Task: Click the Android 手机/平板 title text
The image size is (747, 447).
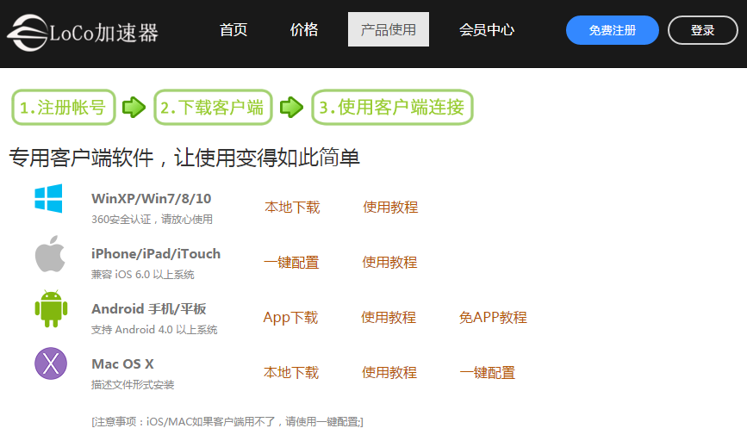Action: point(149,309)
